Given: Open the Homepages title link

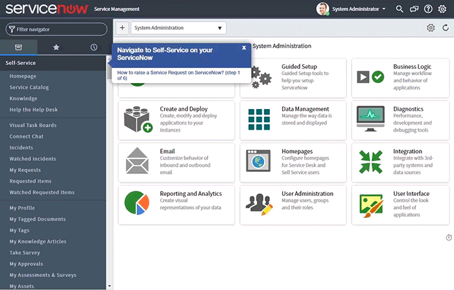Looking at the screenshot, I should (x=297, y=151).
